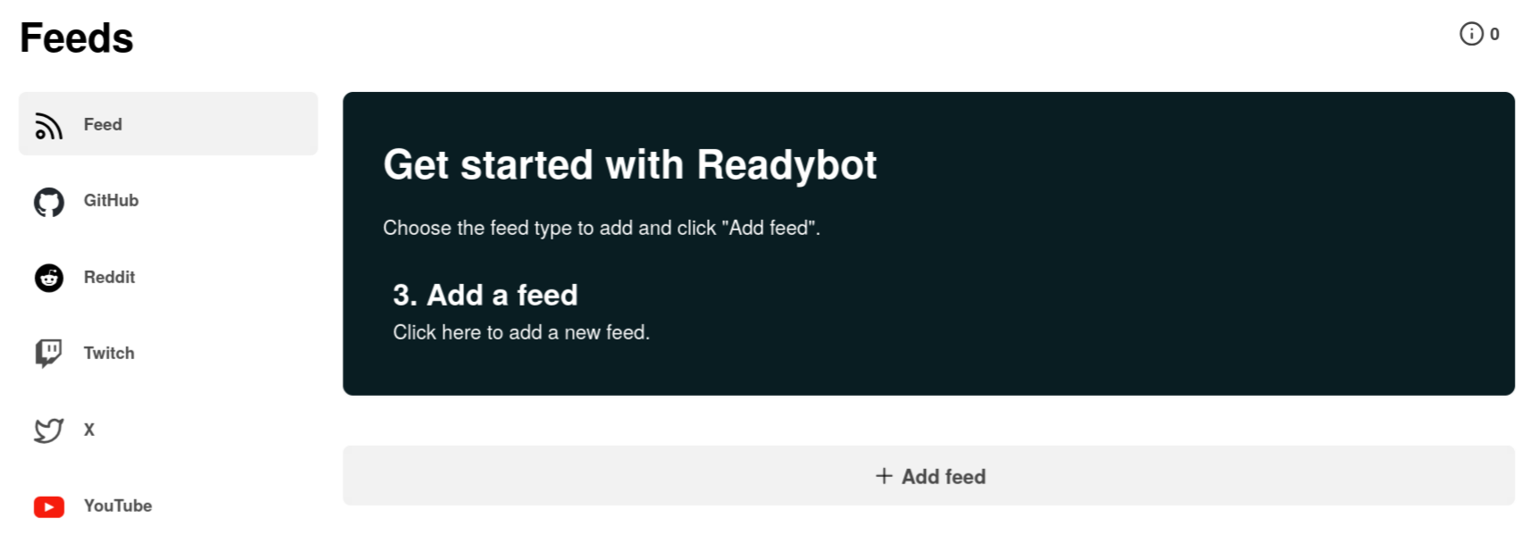Click the YouTube play icon
This screenshot has width=1530, height=544.
pyautogui.click(x=49, y=506)
